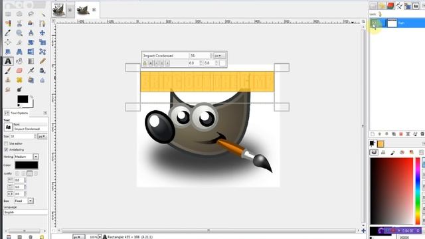425x239 pixels.
Task: Open the font picker button in Tool Options
Action: pyautogui.click(x=8, y=127)
